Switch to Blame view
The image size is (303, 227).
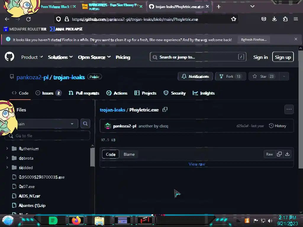tap(129, 154)
